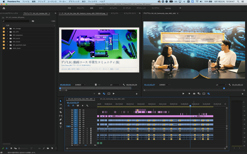Export frame with Program monitor camera icon

tap(194, 93)
